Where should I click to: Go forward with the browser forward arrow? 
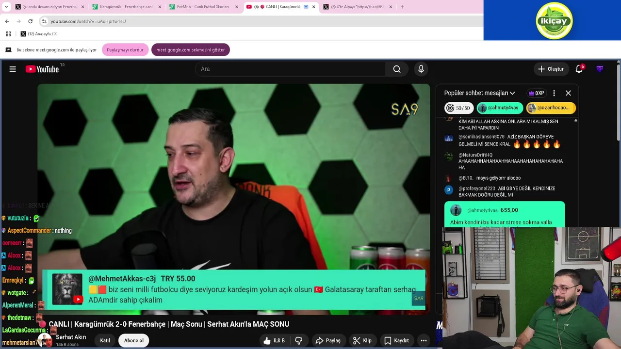pos(18,21)
